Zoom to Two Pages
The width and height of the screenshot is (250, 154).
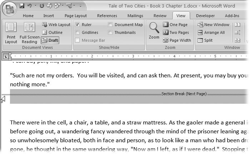176,32
